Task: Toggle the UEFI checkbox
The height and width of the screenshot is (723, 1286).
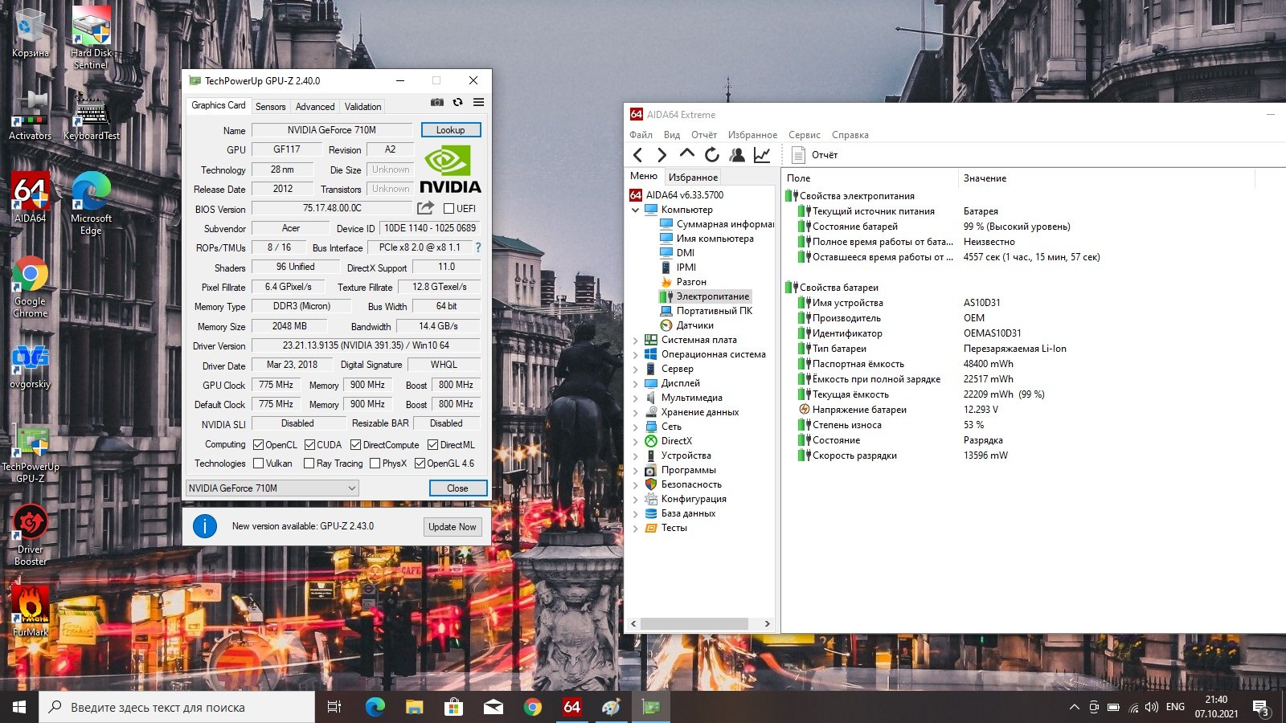Action: click(449, 209)
